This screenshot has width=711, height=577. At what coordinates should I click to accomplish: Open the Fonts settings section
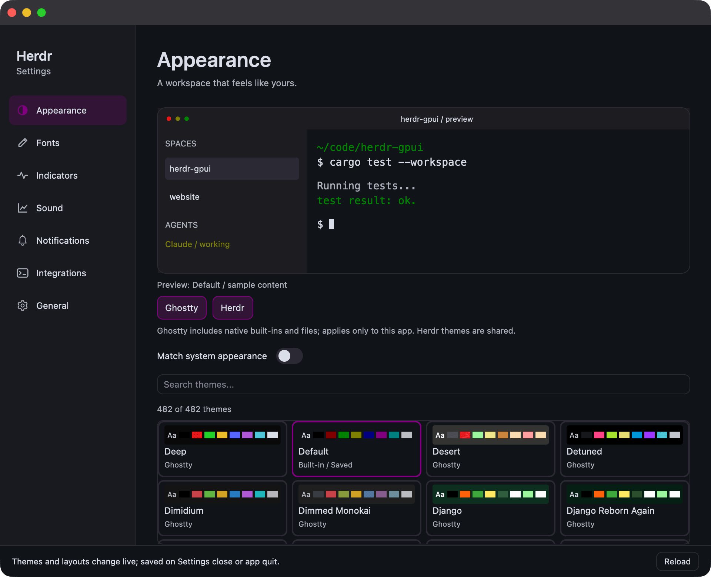68,143
